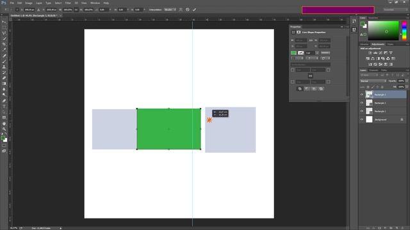Open the Edit menu
The image size is (410, 230).
coord(20,3)
